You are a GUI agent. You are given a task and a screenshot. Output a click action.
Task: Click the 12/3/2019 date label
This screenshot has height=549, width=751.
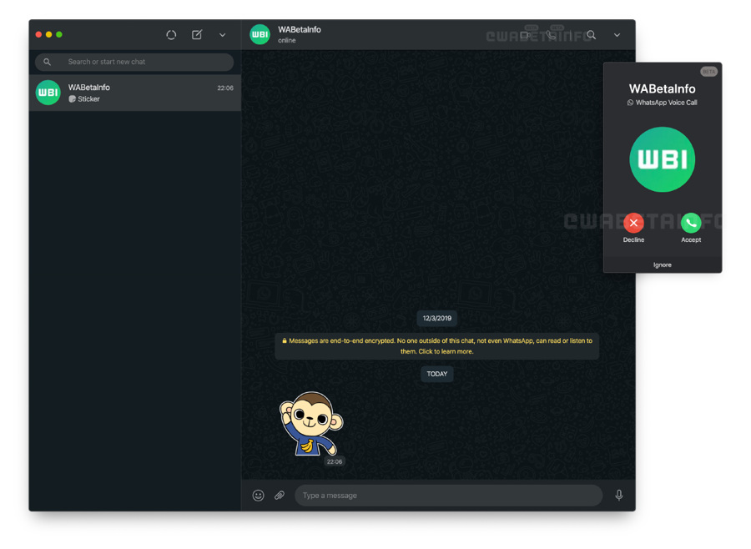tap(436, 318)
